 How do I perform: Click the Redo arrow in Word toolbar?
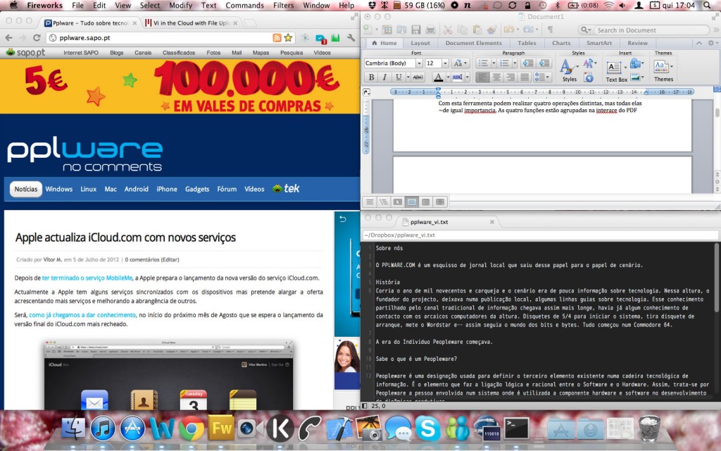(527, 30)
